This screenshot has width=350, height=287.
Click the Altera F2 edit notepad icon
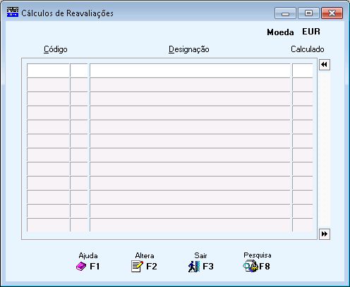(x=137, y=267)
